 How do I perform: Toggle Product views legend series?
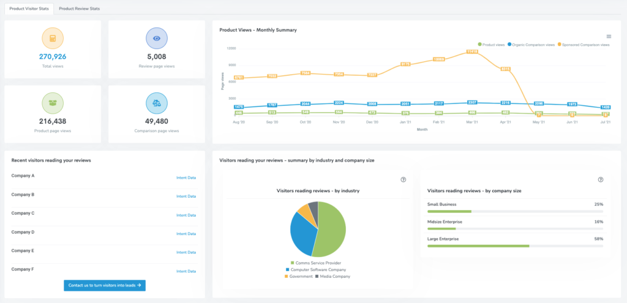tap(492, 45)
